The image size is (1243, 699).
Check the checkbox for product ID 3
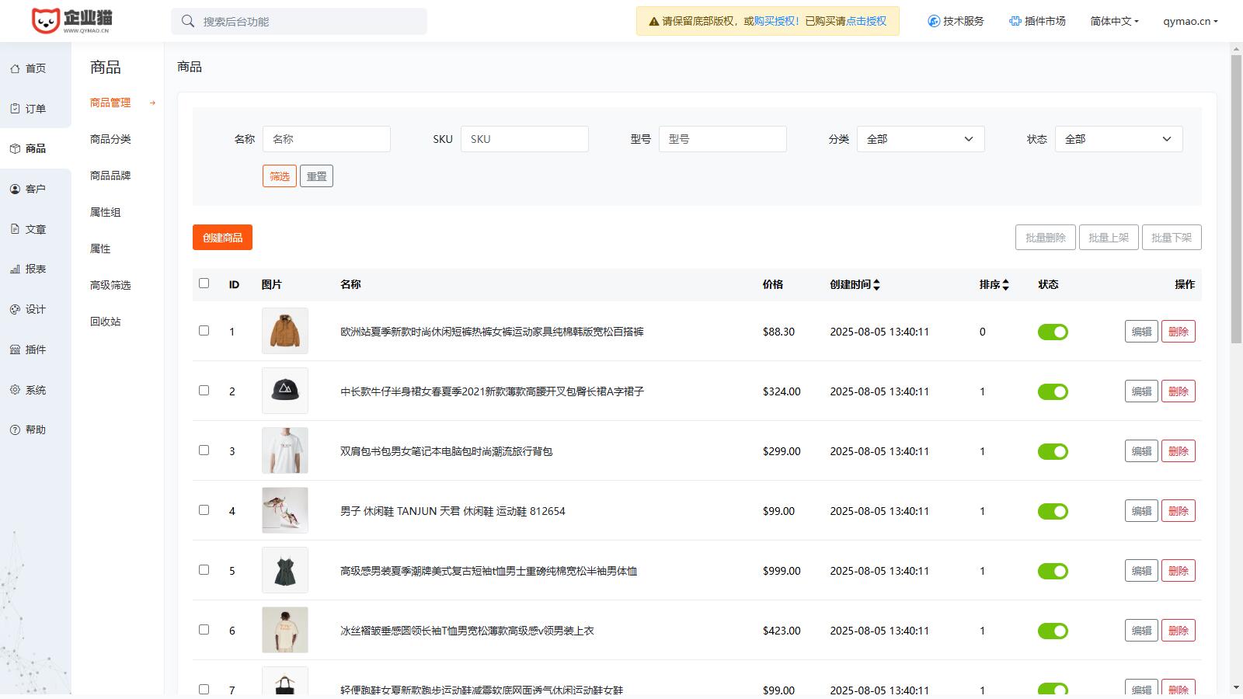[x=204, y=450]
